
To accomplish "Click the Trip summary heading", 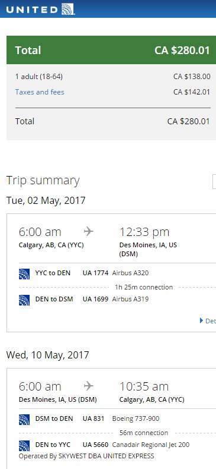I will (43, 181).
